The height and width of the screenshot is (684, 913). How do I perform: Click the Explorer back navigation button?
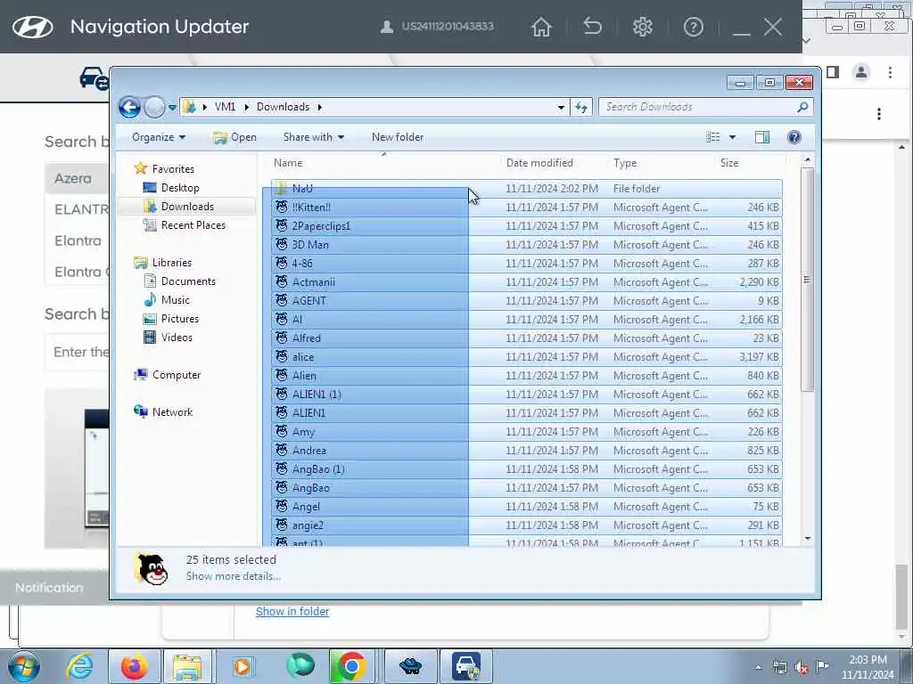pyautogui.click(x=129, y=107)
